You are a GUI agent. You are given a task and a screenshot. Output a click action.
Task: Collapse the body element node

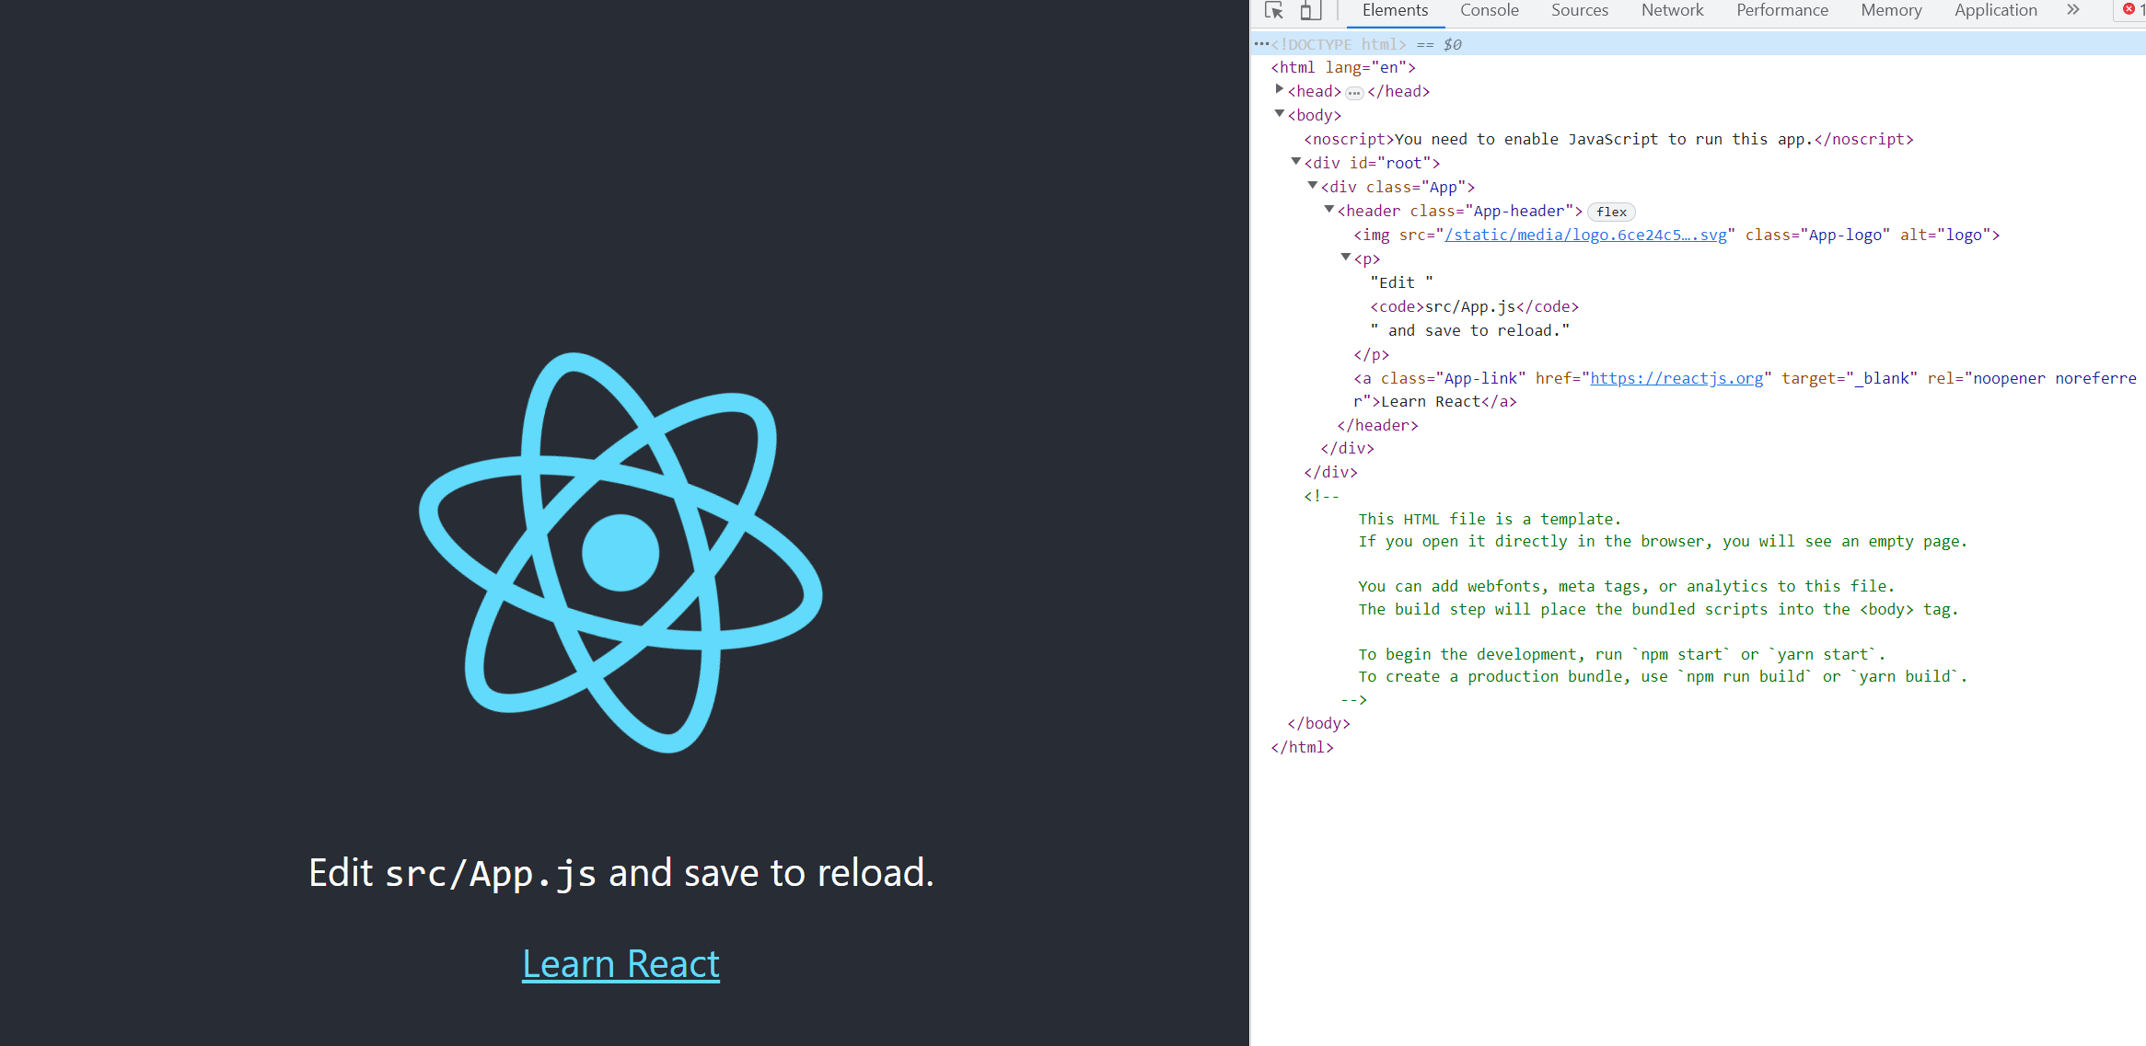[1280, 114]
